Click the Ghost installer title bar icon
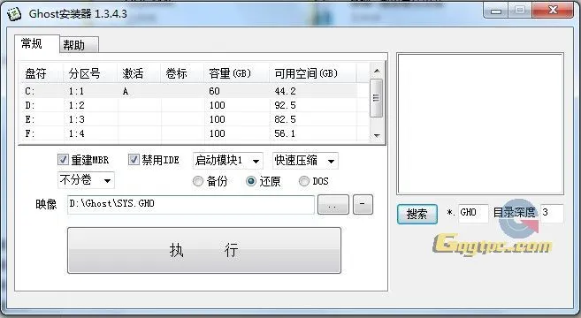Viewport: 581px width, 318px height. coord(14,14)
